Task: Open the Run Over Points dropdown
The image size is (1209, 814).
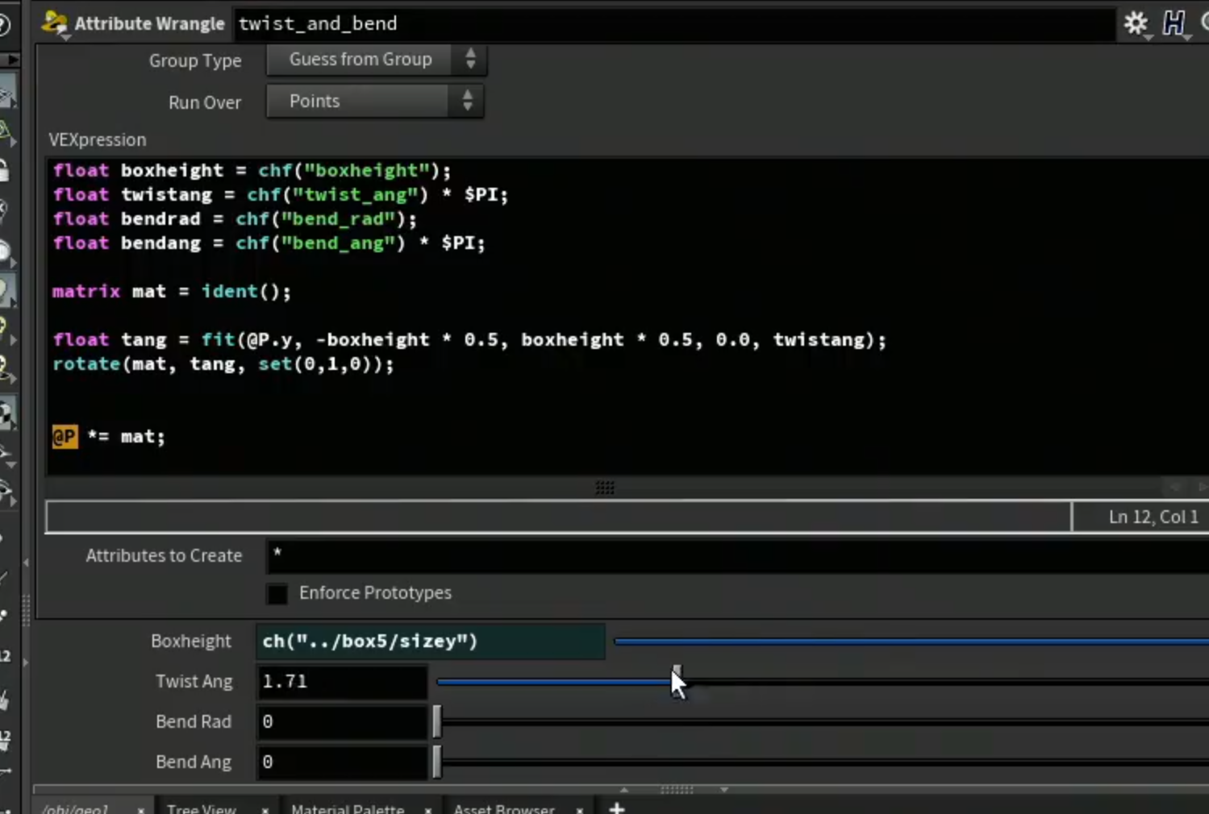Action: tap(375, 102)
